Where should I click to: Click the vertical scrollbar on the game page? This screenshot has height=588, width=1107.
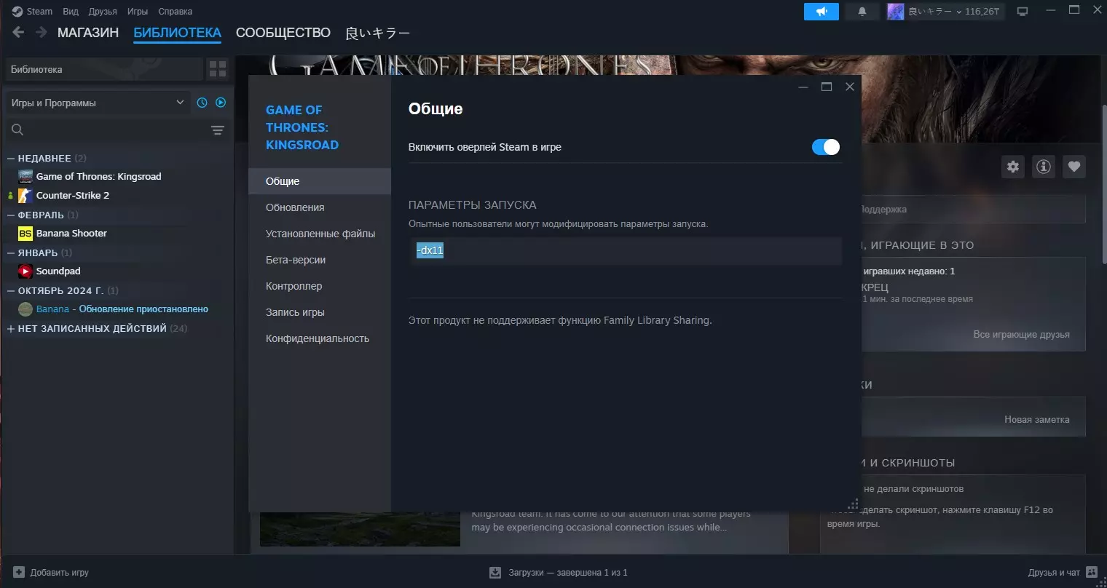click(1103, 183)
